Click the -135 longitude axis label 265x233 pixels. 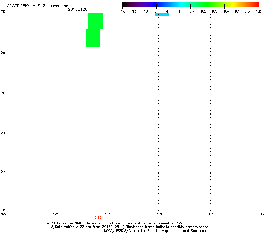point(4,214)
